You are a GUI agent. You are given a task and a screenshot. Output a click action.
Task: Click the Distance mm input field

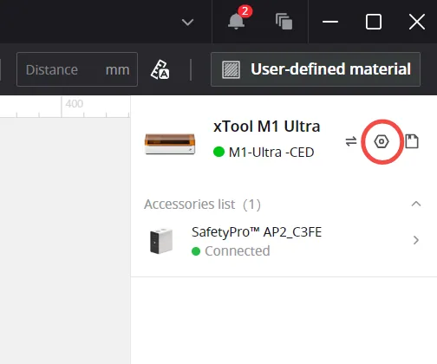tap(77, 69)
